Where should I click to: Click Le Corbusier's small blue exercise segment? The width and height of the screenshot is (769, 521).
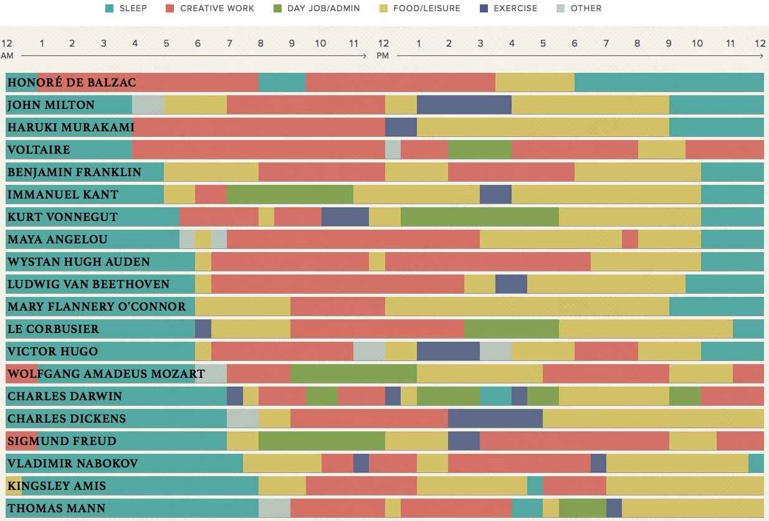pyautogui.click(x=203, y=329)
